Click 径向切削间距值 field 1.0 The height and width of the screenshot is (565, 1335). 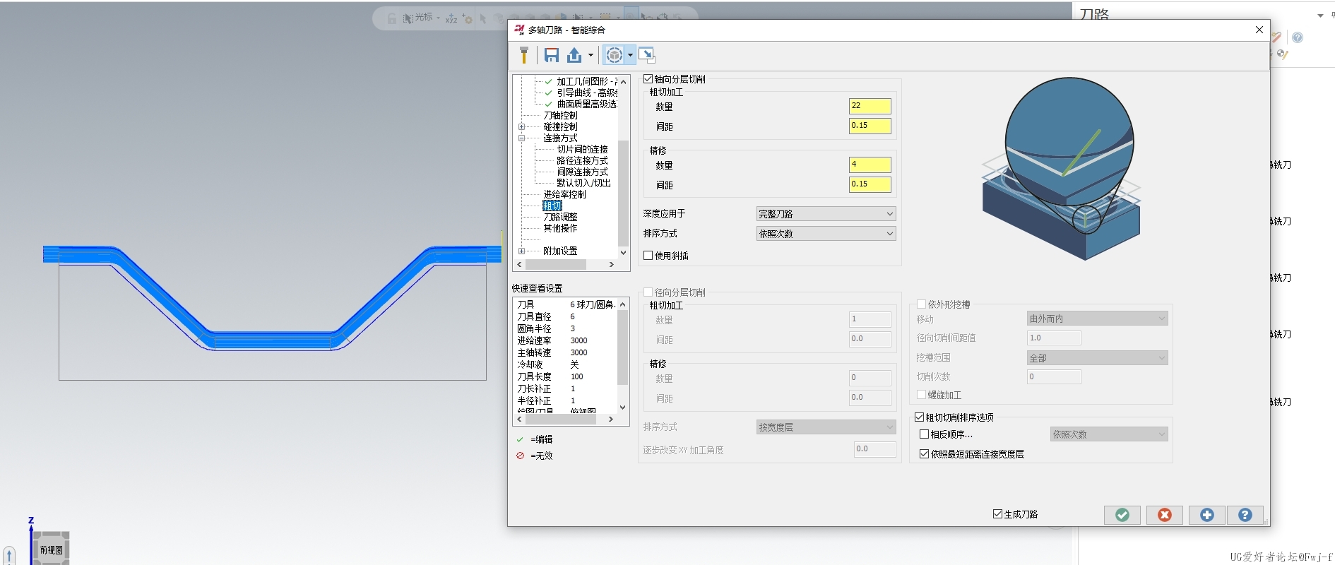pyautogui.click(x=1054, y=338)
